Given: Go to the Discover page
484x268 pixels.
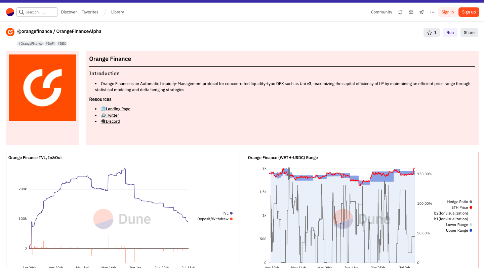Looking at the screenshot, I should 69,12.
